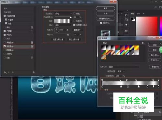Toggle the 斜面和浮雕 checkbox
This screenshot has width=162, height=120.
coord(5,16)
